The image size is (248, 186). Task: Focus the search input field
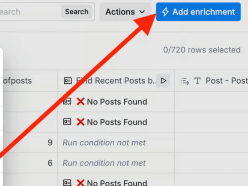[30, 12]
